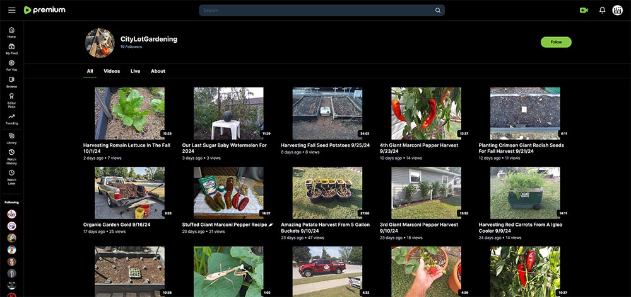Open Watch Later in the sidebar
The image size is (631, 297).
pyautogui.click(x=11, y=177)
